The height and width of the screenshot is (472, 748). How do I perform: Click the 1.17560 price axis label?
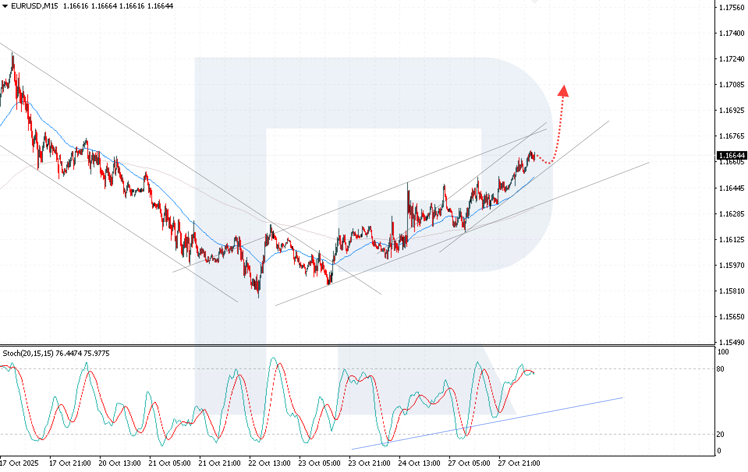pos(732,7)
